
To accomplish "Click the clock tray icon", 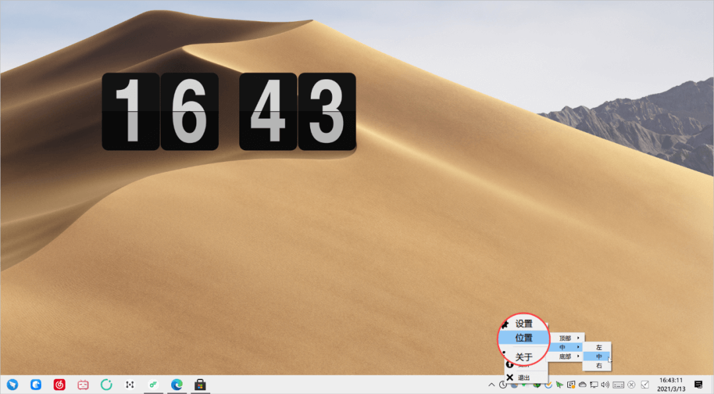I will [x=502, y=385].
